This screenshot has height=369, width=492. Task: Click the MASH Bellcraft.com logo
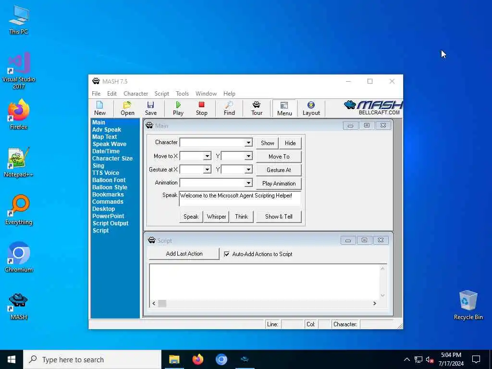373,108
